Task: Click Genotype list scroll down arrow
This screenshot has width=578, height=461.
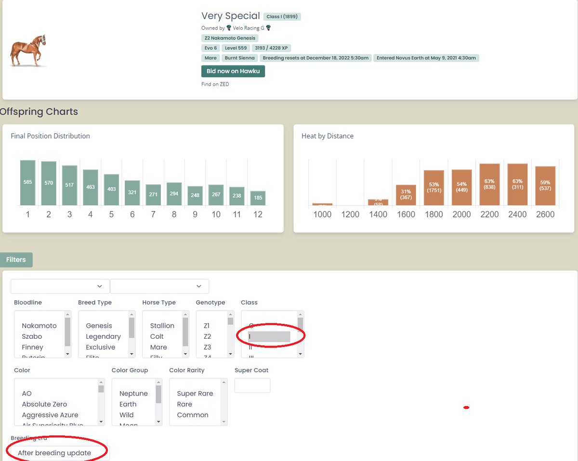Action: (231, 354)
